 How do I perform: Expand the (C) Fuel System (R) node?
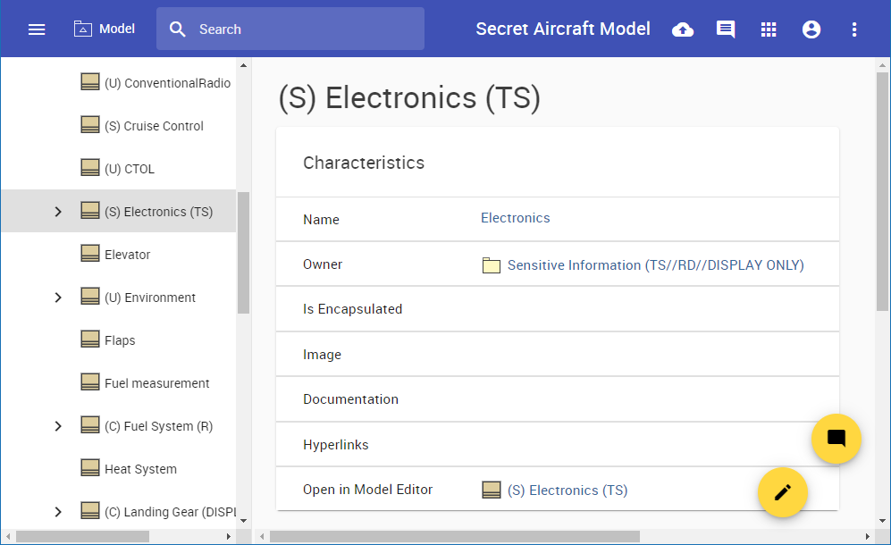pos(58,426)
